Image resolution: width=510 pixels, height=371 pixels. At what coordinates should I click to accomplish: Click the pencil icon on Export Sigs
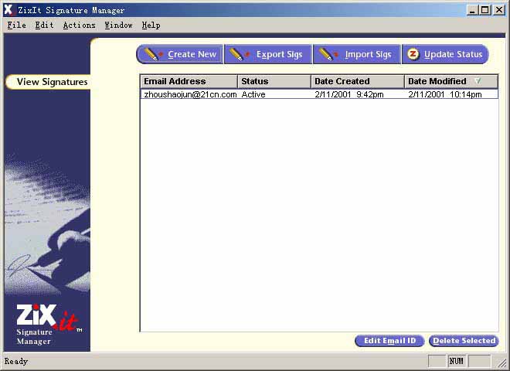pos(240,54)
